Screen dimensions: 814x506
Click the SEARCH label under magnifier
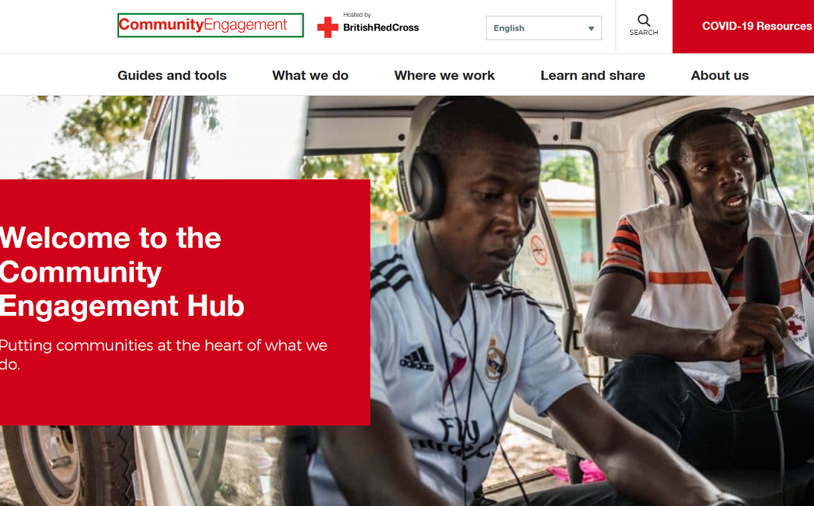tap(643, 33)
